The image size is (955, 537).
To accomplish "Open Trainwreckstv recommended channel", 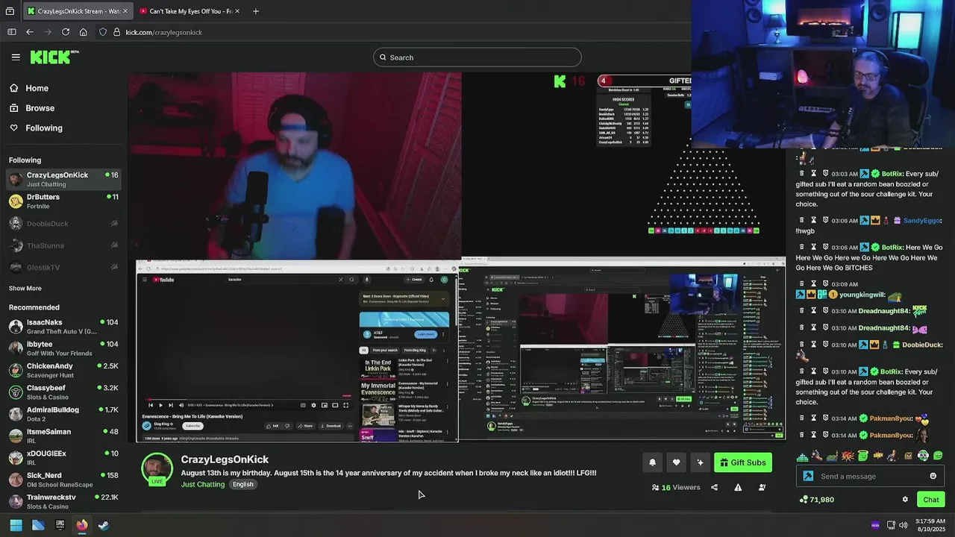I will [x=63, y=501].
